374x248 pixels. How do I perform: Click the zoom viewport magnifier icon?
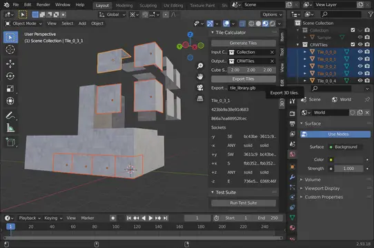[x=200, y=65]
